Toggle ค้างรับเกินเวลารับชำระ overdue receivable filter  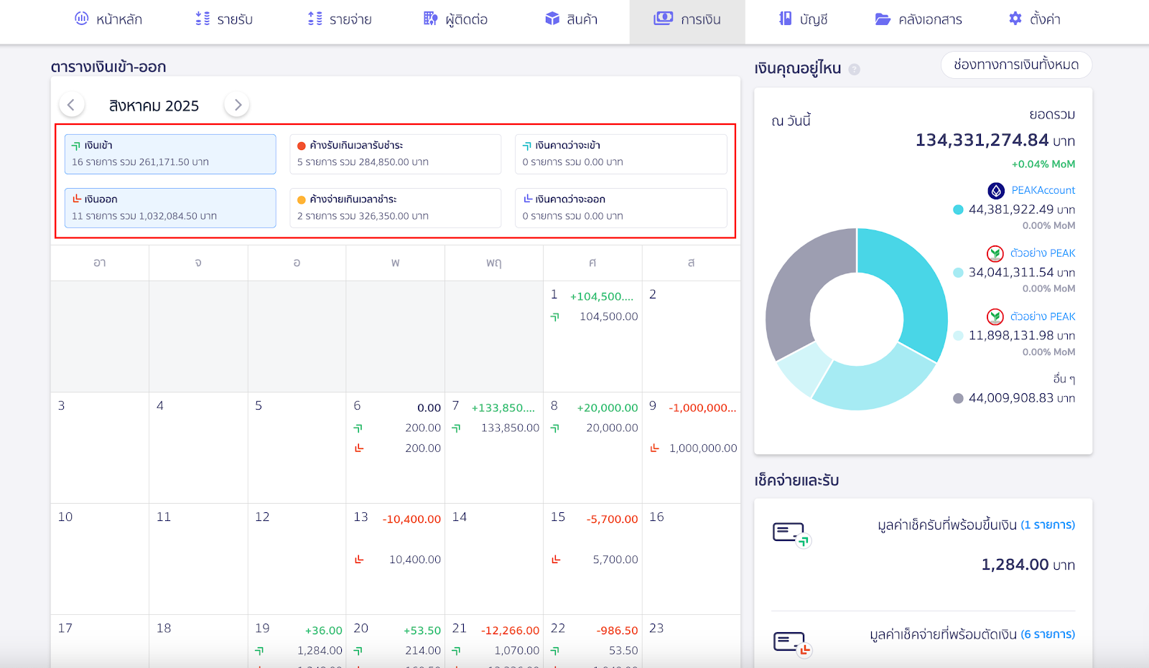[396, 154]
